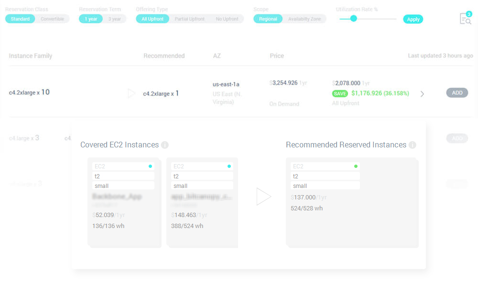Expand price details chevron for c4.2xlarge row
Viewport: 478px width, 301px height.
pos(422,94)
